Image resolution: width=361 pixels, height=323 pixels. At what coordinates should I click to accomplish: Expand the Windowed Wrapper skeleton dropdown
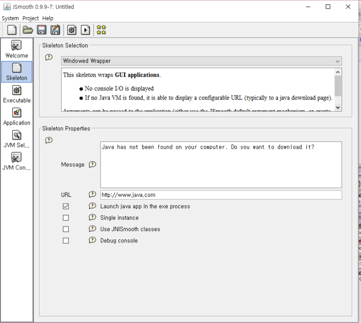pos(201,61)
